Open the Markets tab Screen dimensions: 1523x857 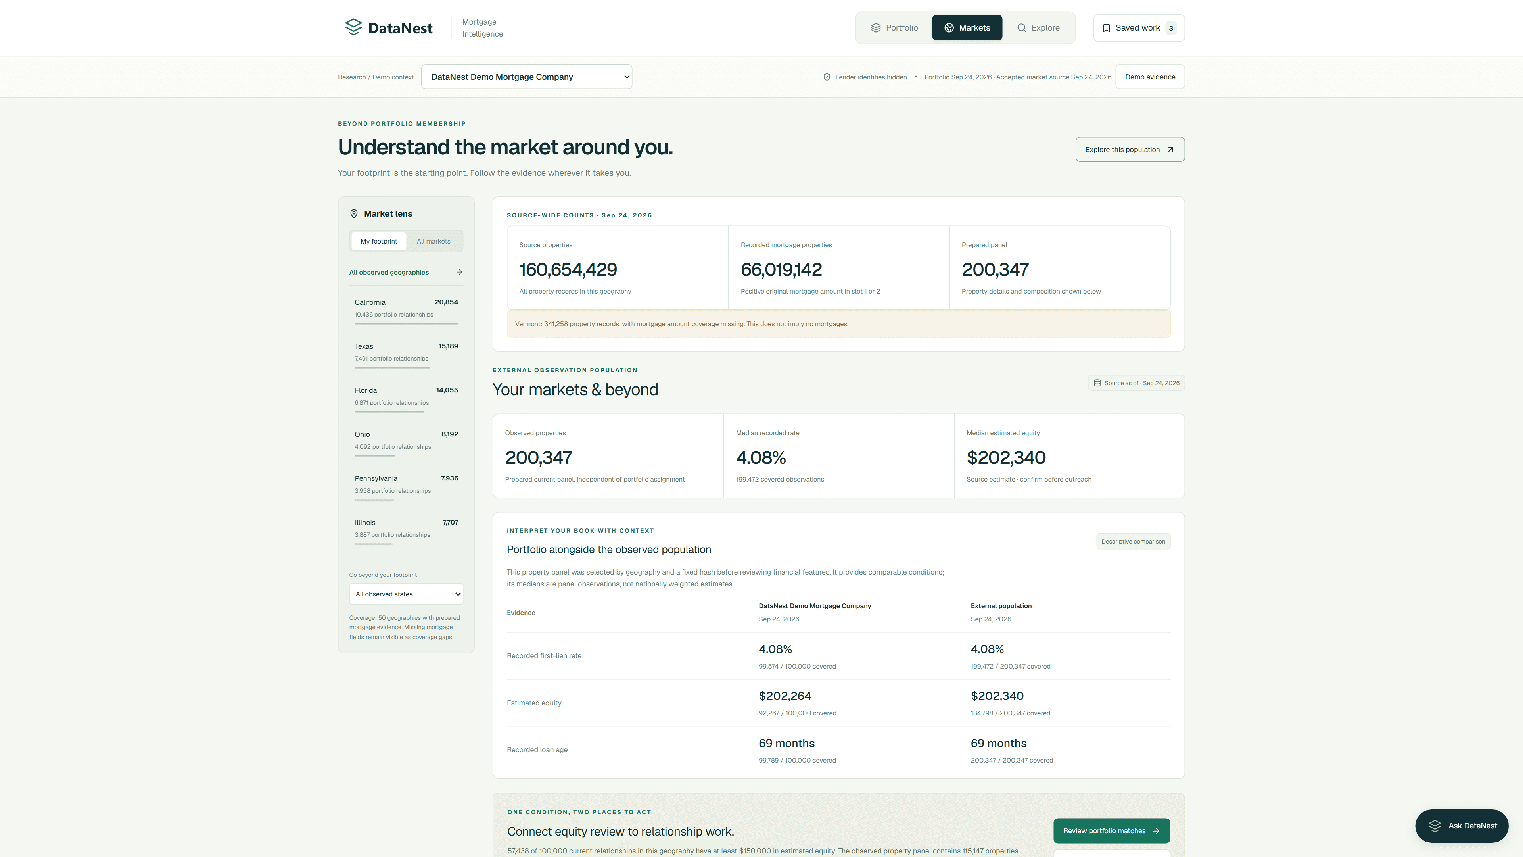(967, 28)
